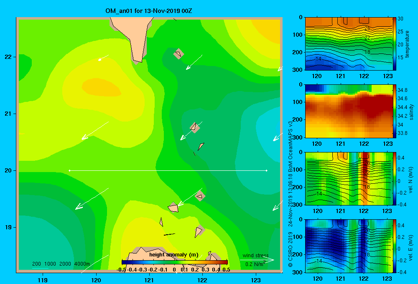Click latitude label "21" on main map axis
This screenshot has height=284, width=418.
[8, 114]
